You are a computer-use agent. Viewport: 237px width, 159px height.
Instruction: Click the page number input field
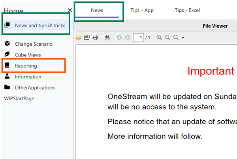click(138, 37)
